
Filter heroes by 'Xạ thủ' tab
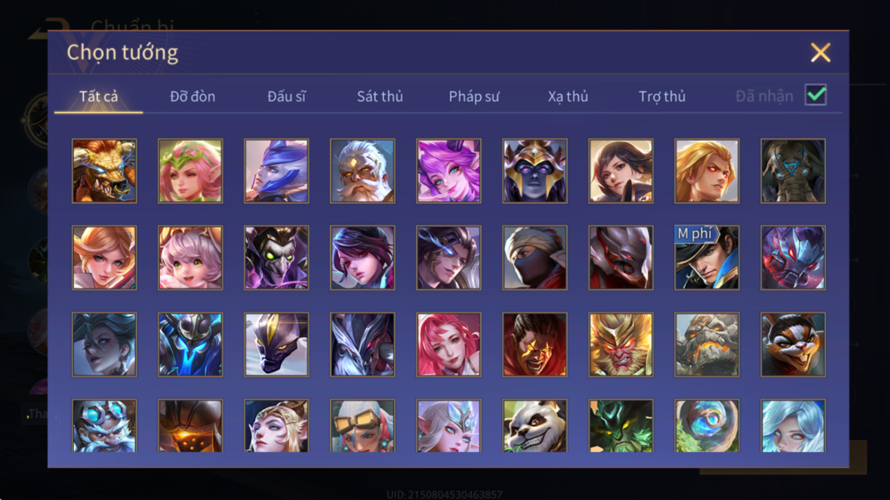(x=568, y=97)
